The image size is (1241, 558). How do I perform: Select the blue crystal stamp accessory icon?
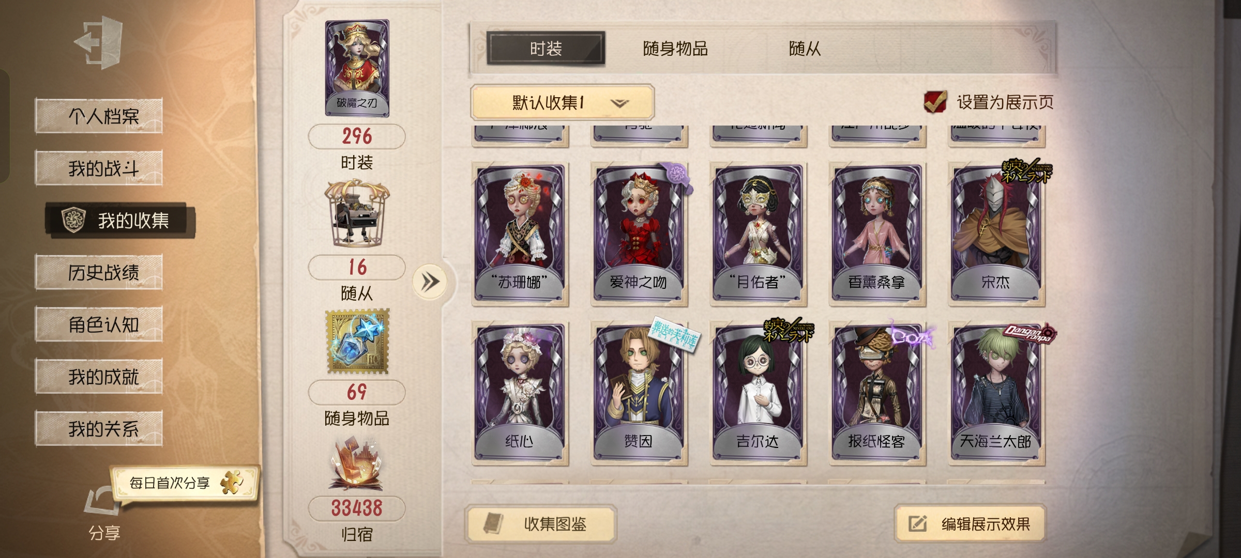pos(357,341)
